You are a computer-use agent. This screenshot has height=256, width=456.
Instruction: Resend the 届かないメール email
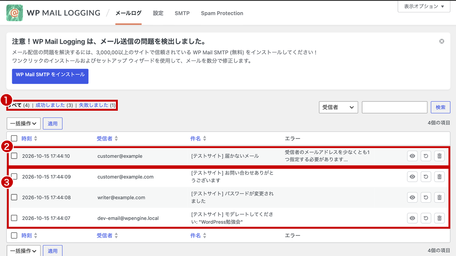[x=426, y=156]
